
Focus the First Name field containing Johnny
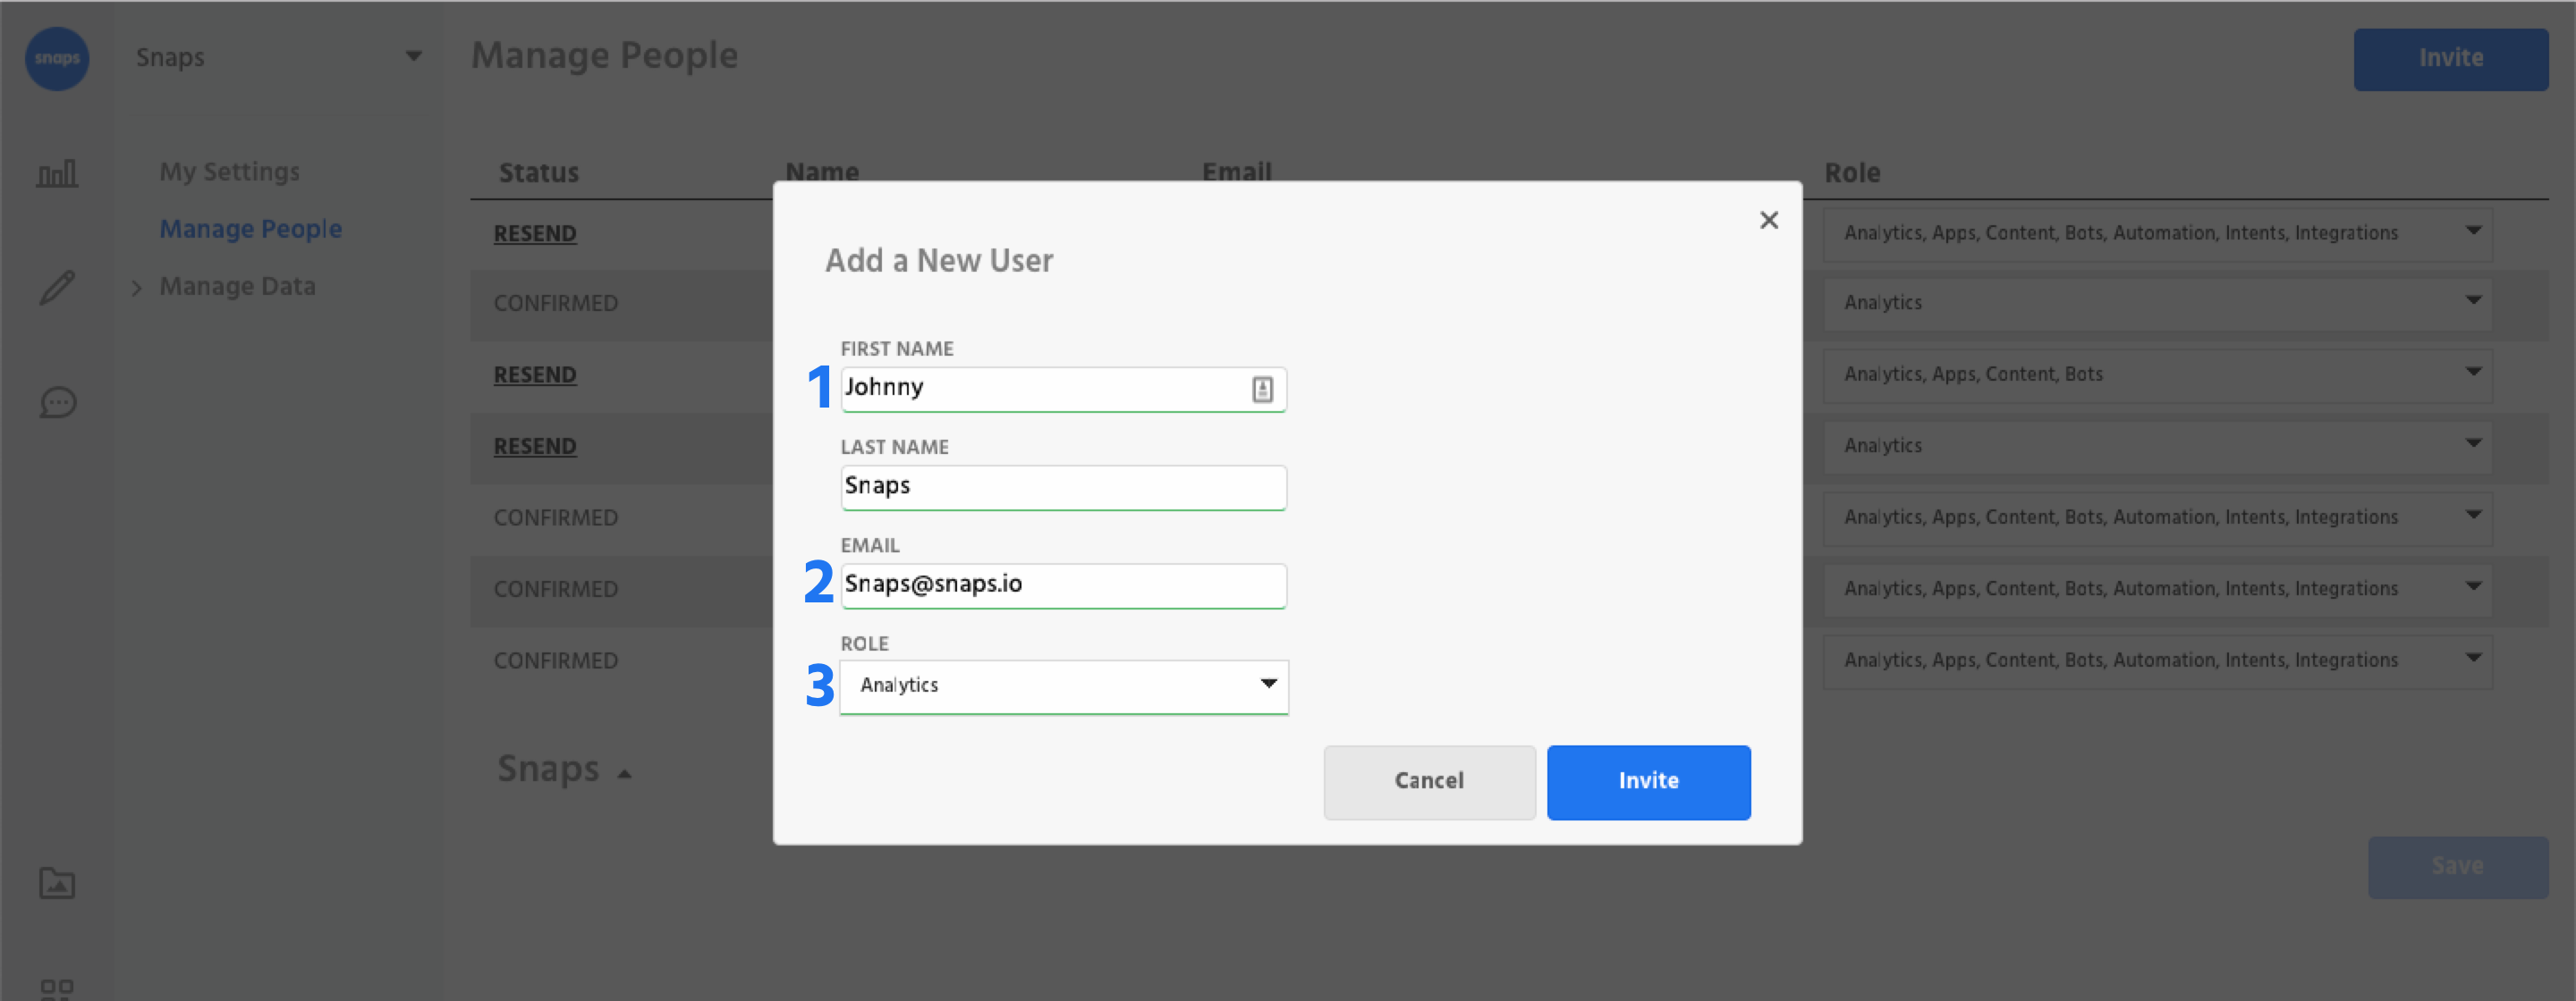1063,390
